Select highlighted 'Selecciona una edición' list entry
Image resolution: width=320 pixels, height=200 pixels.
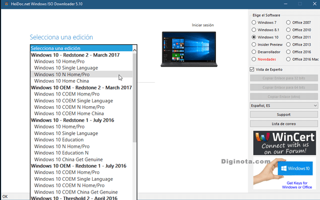pyautogui.click(x=81, y=49)
